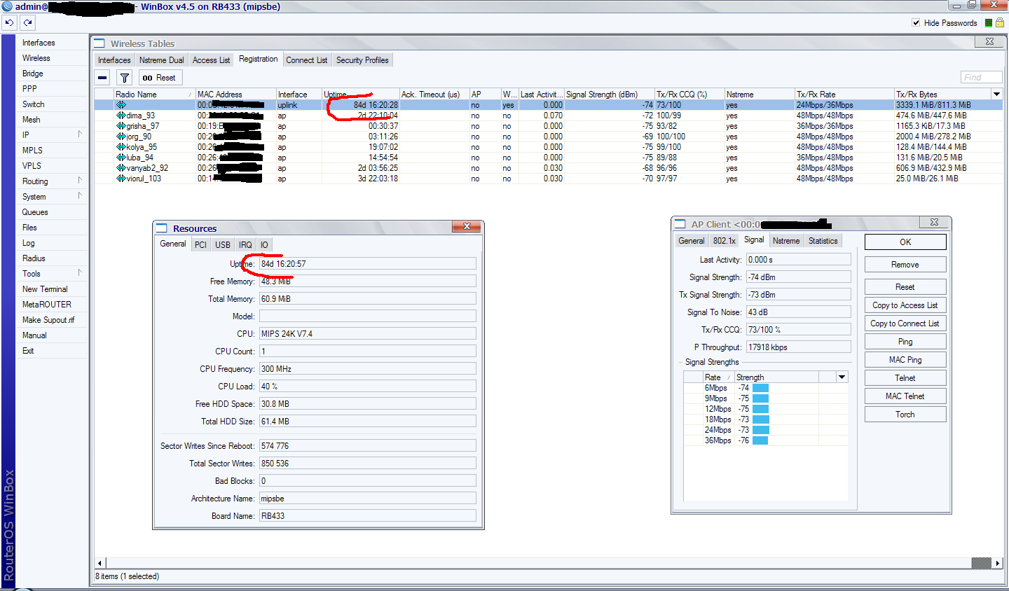1009x591 pixels.
Task: Click the uplink row wireless icon
Action: click(121, 105)
